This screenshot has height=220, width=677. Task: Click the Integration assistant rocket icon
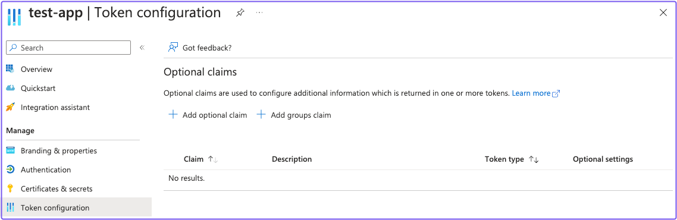pyautogui.click(x=10, y=107)
